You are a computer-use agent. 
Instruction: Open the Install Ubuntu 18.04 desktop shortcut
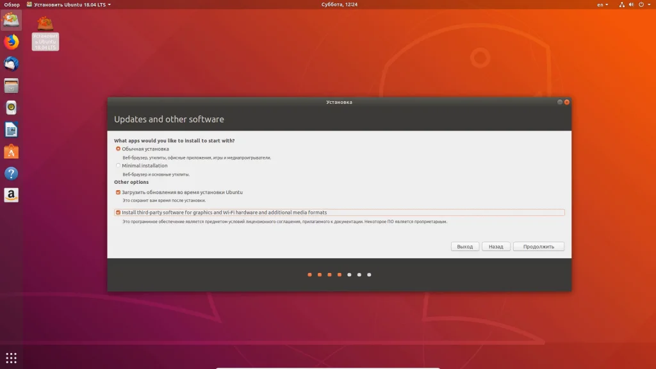pos(45,33)
